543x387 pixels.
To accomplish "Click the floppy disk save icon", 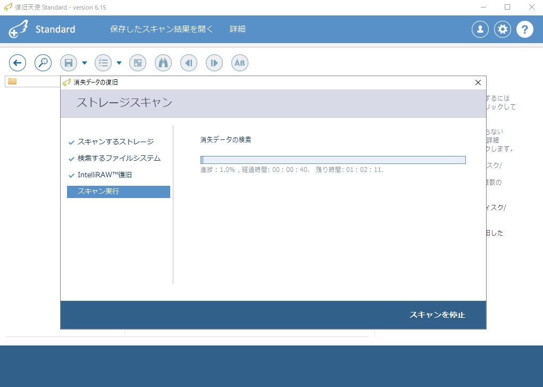I will pos(69,63).
